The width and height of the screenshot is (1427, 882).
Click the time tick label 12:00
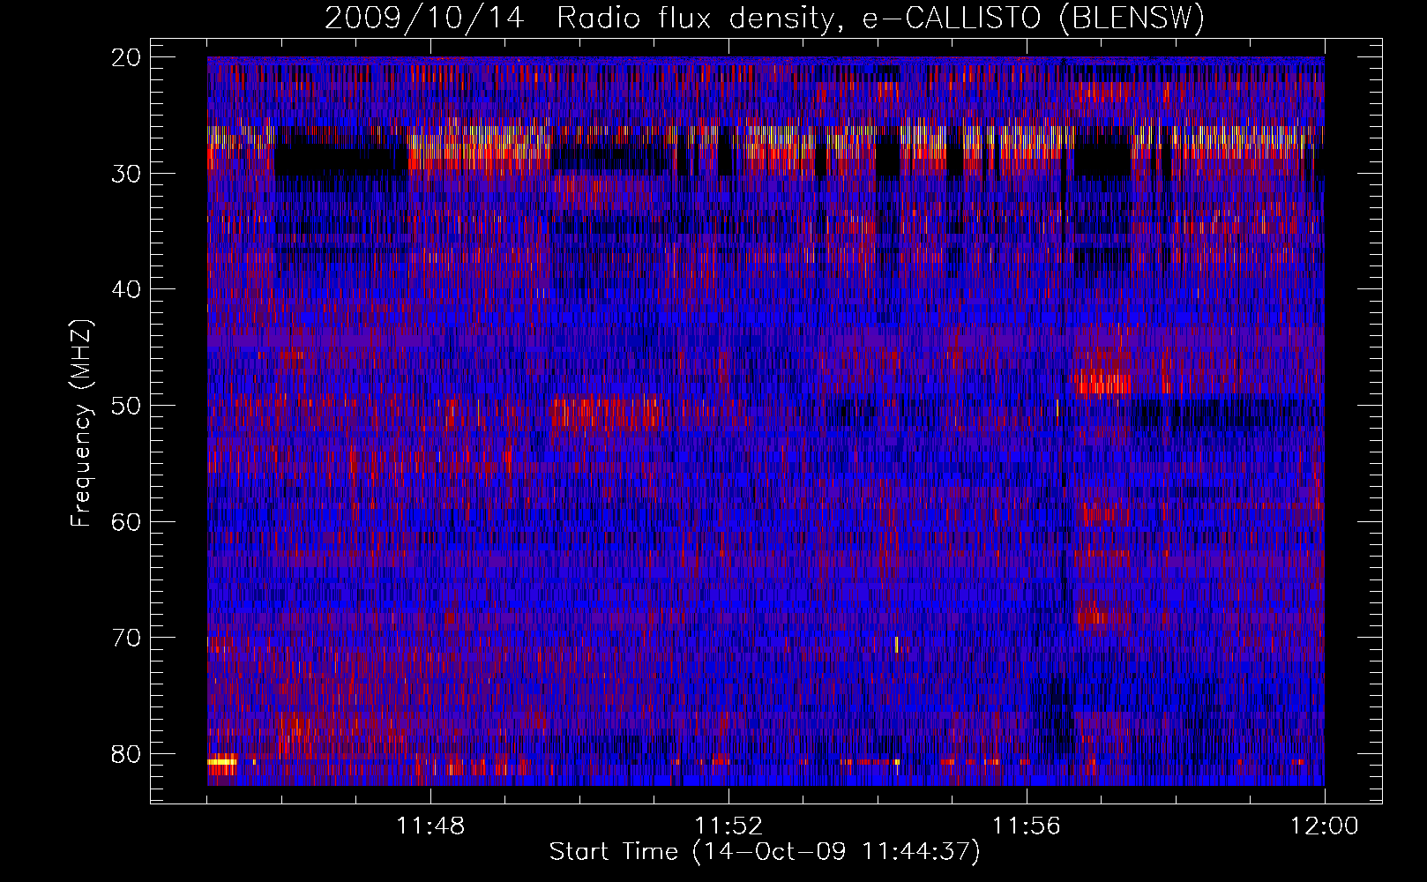click(x=1325, y=826)
